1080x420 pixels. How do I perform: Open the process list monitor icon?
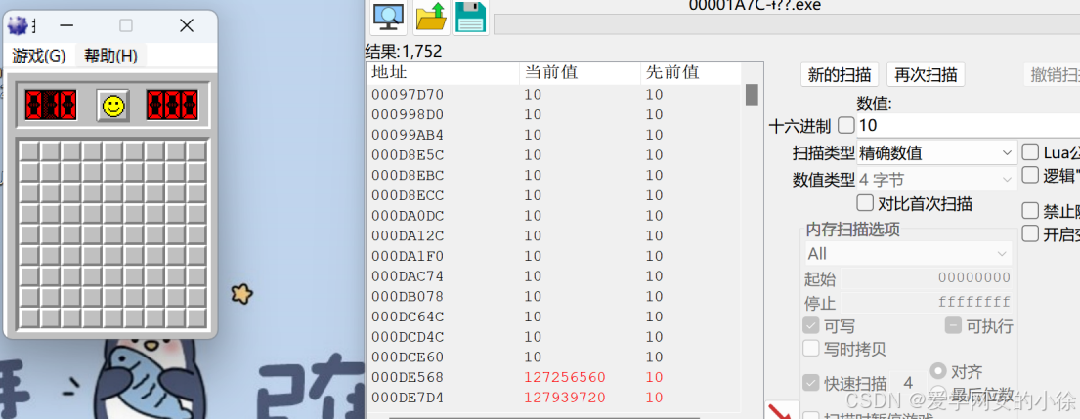pyautogui.click(x=388, y=18)
